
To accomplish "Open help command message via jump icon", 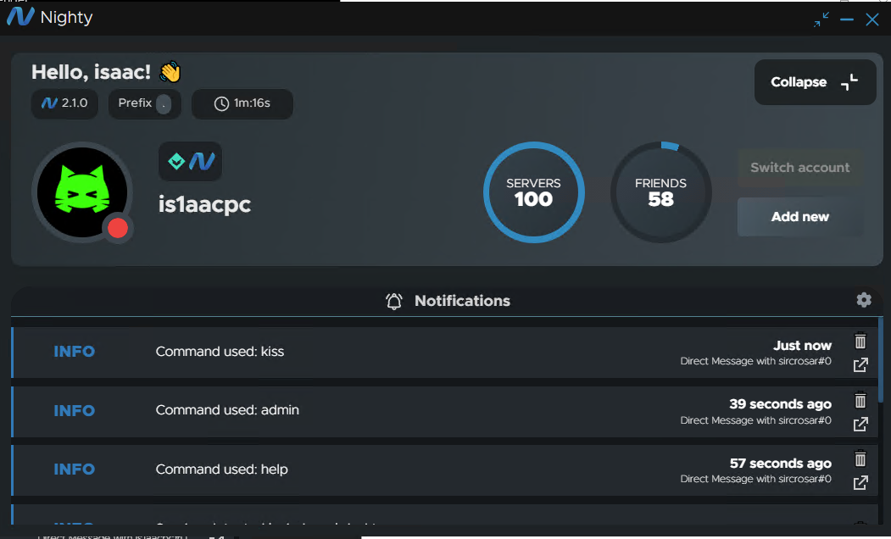I will pyautogui.click(x=860, y=482).
